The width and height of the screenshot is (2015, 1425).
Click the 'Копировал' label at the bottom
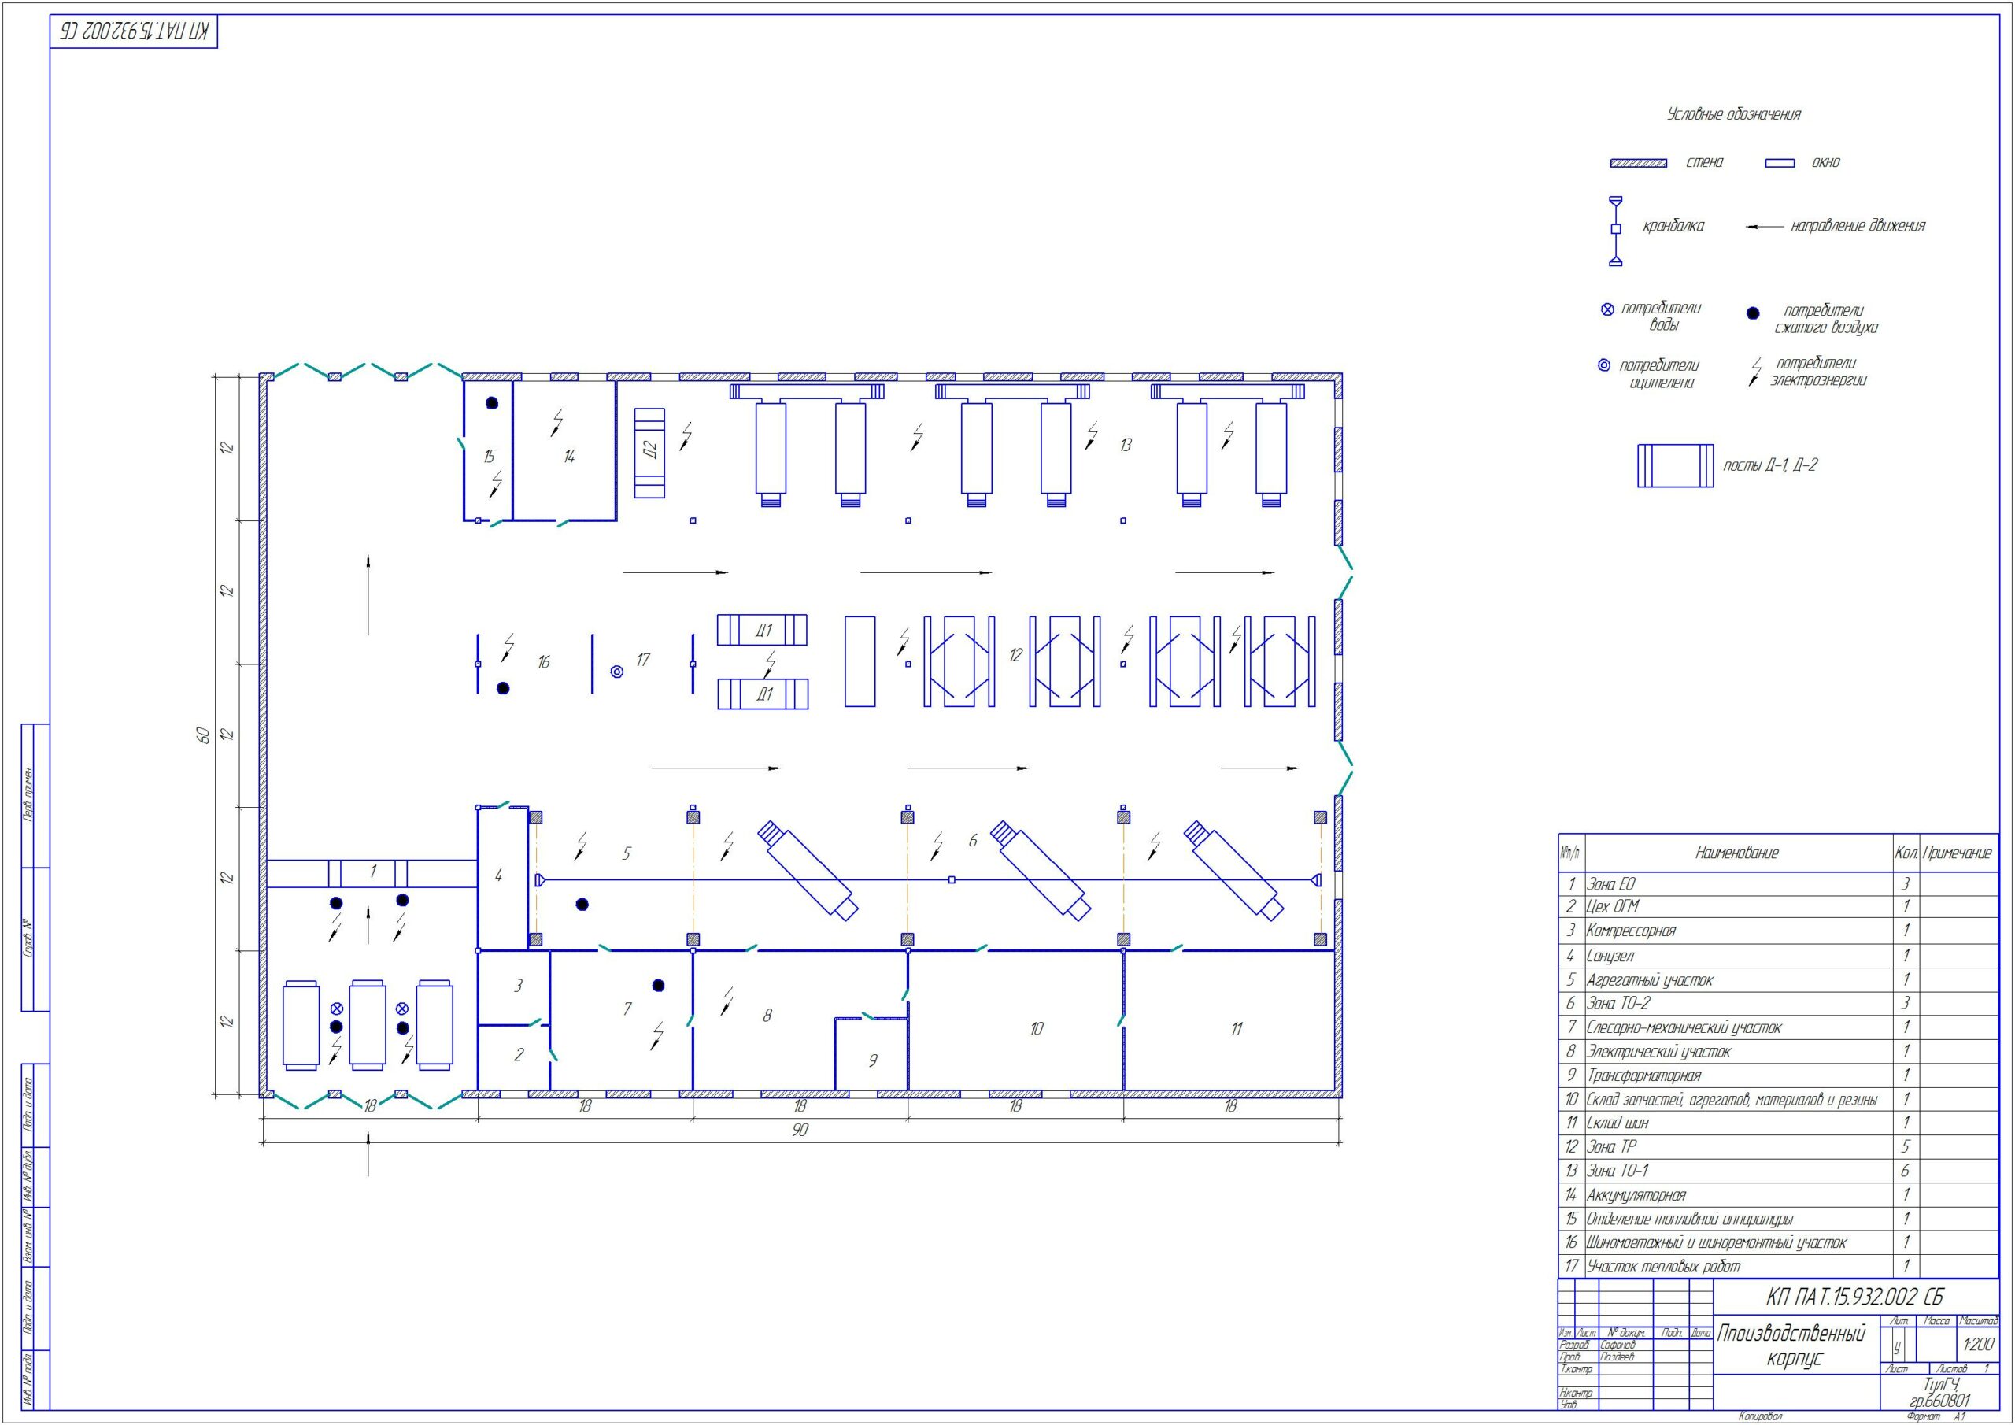coord(1761,1416)
